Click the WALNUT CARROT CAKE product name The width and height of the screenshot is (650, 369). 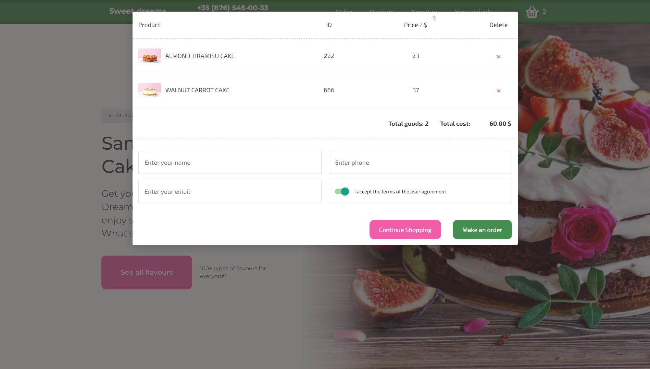(x=197, y=90)
